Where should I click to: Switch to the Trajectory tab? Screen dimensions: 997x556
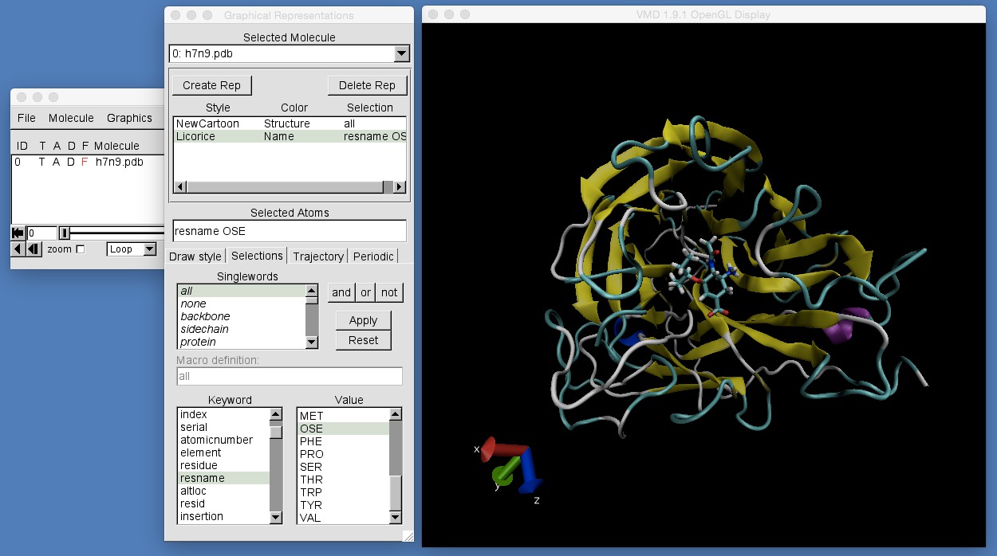[x=317, y=256]
